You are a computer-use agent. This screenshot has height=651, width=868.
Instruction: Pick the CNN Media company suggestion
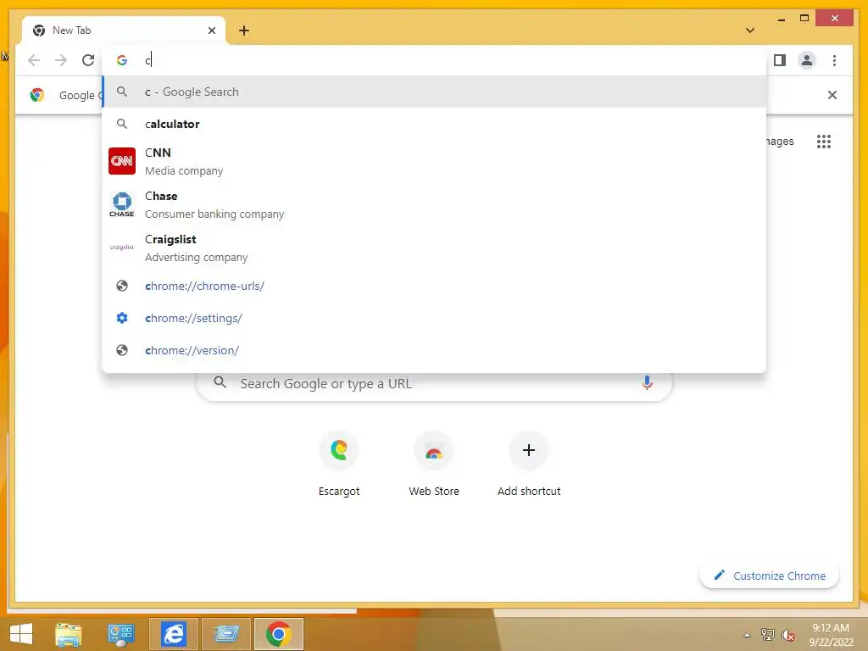[x=435, y=161]
